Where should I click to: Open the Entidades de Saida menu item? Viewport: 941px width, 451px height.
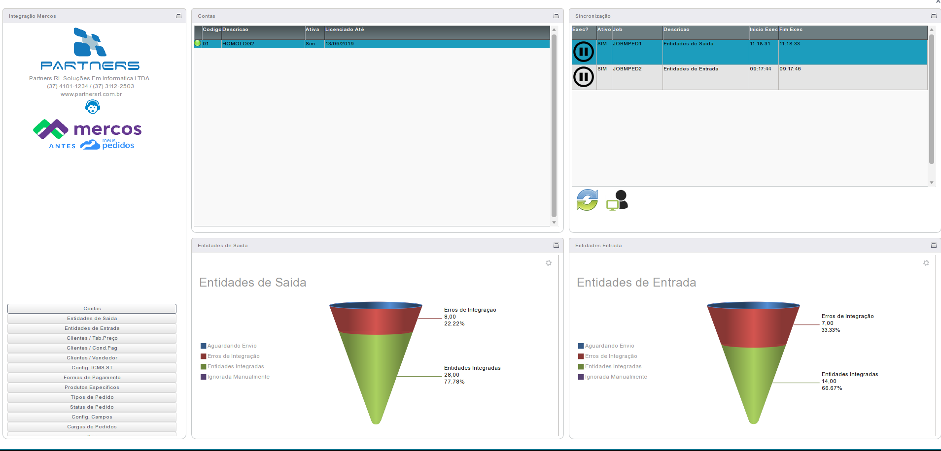click(92, 319)
